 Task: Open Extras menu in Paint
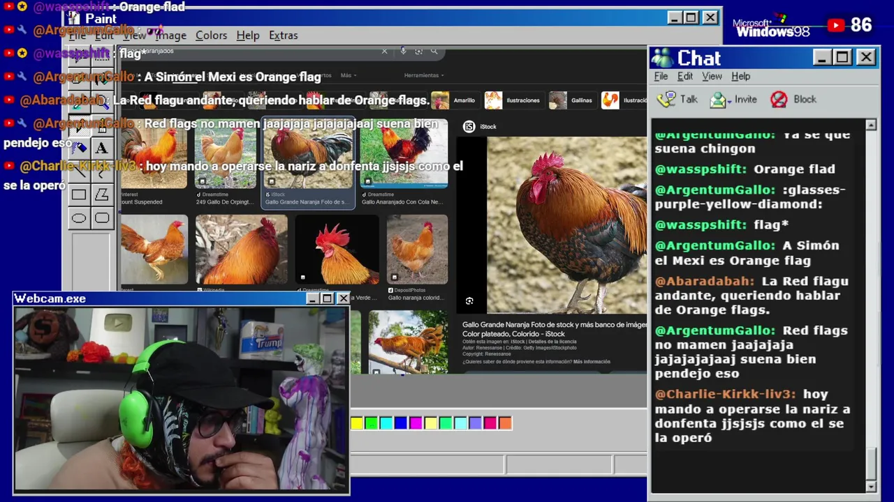click(283, 36)
